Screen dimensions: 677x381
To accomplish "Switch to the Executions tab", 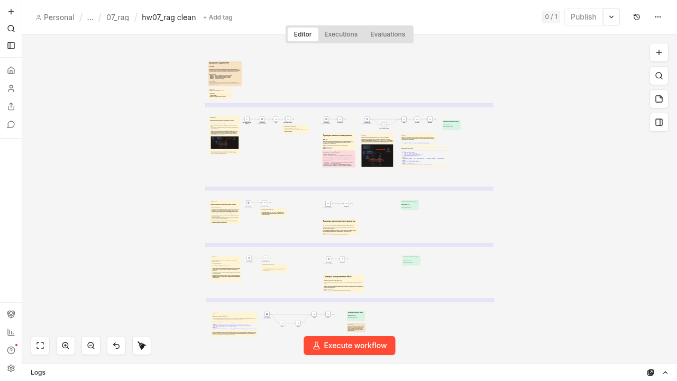I will point(341,34).
